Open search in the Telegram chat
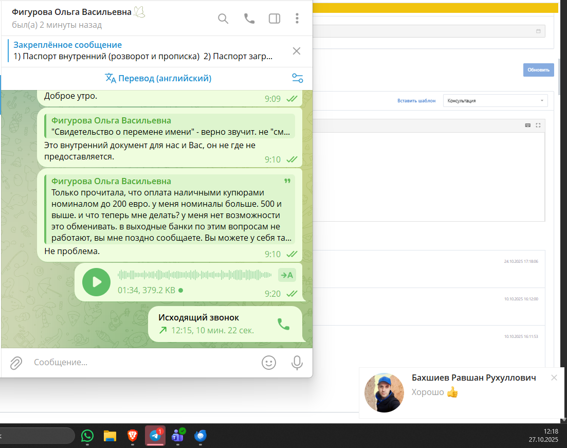The height and width of the screenshot is (448, 567). 223,19
